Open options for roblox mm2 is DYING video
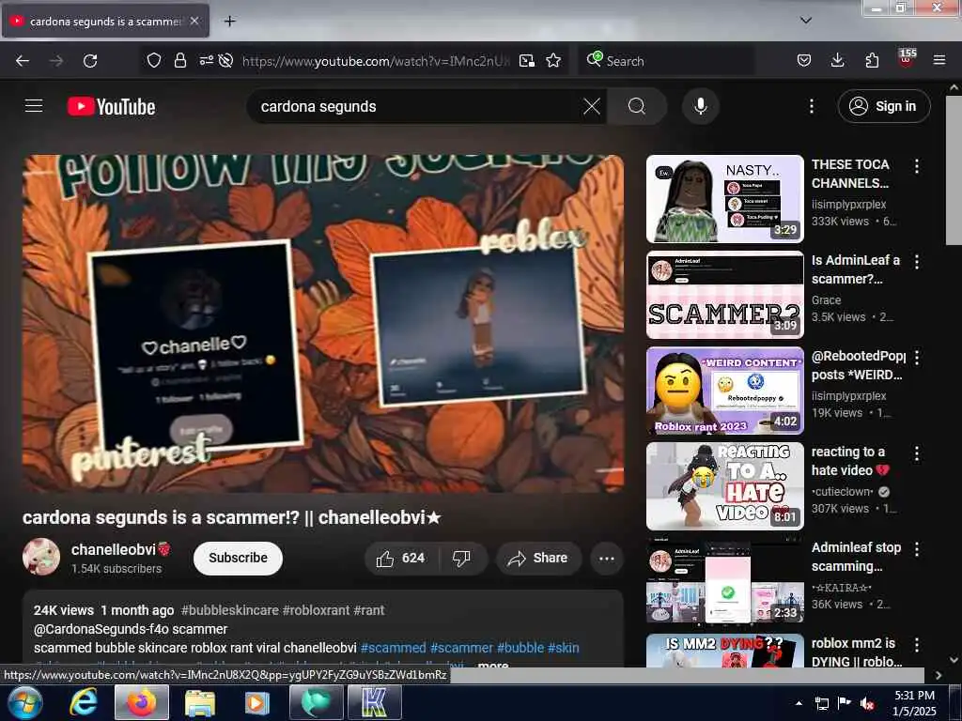 (917, 645)
